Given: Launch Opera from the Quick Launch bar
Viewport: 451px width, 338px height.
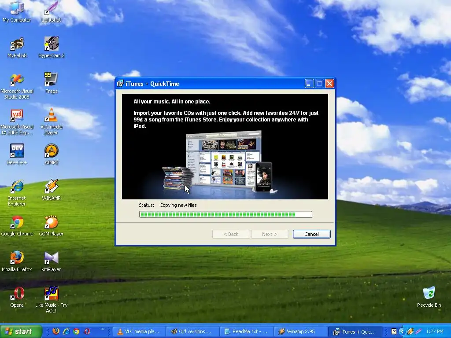Looking at the screenshot, I should click(87, 331).
